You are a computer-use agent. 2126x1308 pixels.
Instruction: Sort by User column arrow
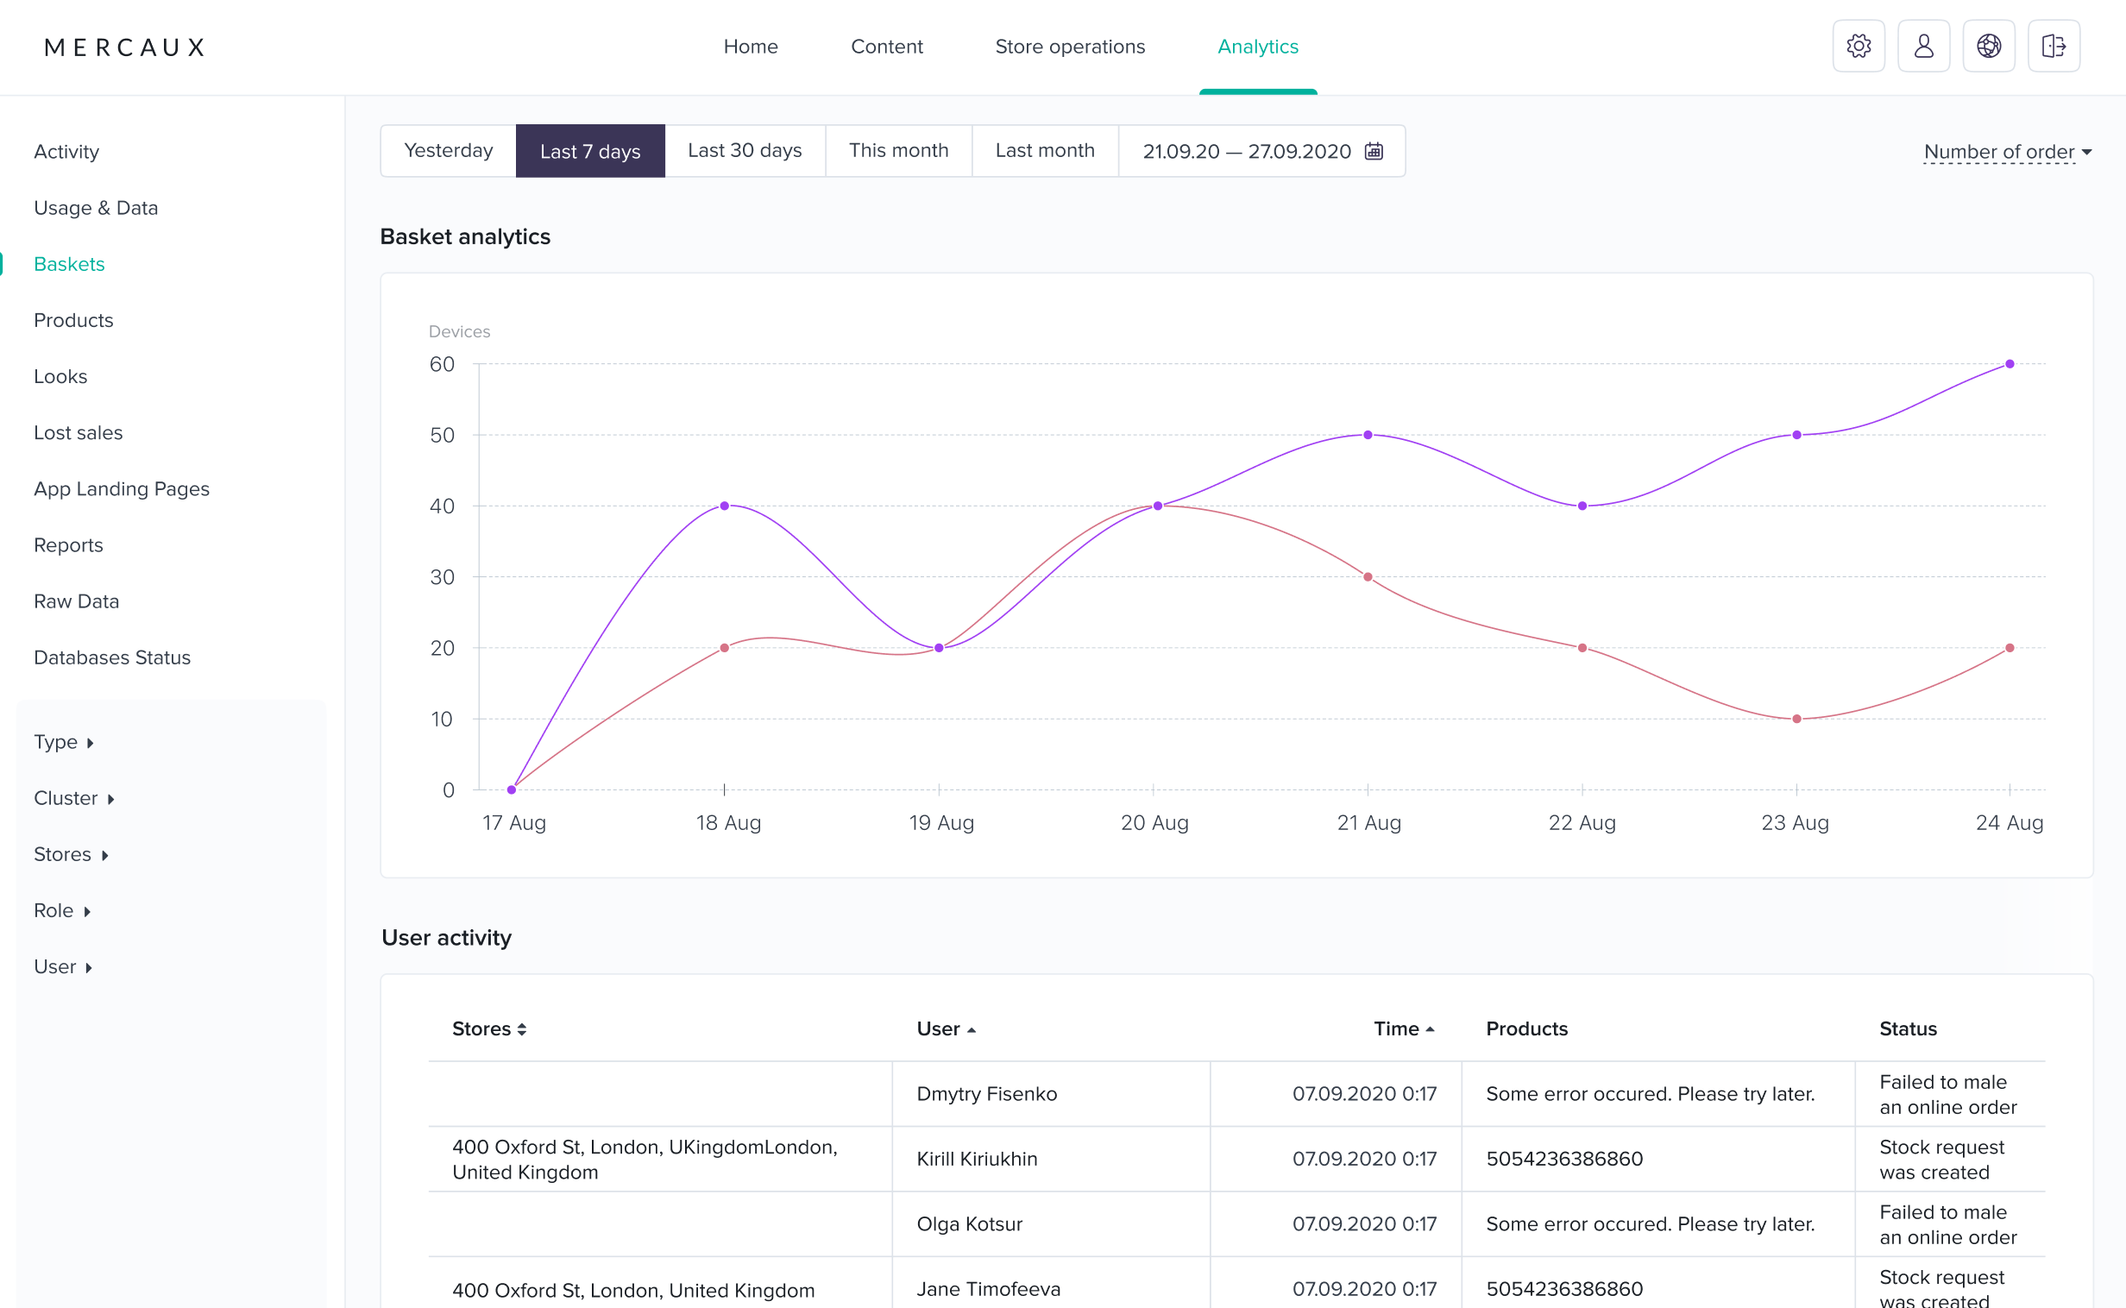tap(971, 1029)
